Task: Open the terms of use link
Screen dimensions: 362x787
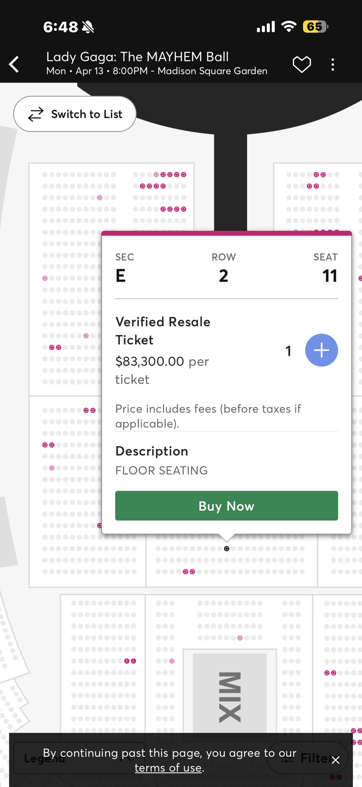Action: pos(169,768)
